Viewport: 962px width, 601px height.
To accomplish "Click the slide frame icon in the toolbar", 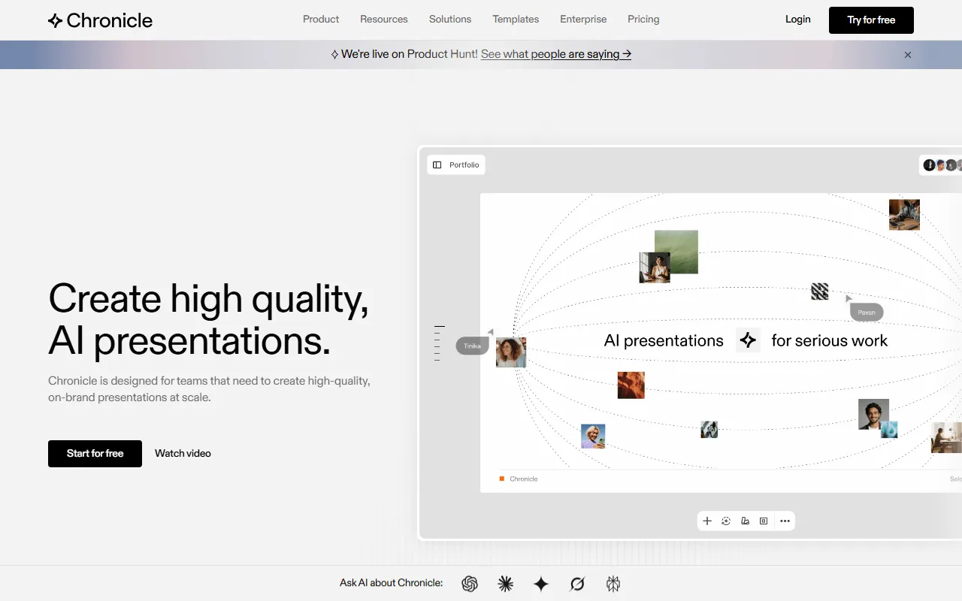I will click(763, 521).
